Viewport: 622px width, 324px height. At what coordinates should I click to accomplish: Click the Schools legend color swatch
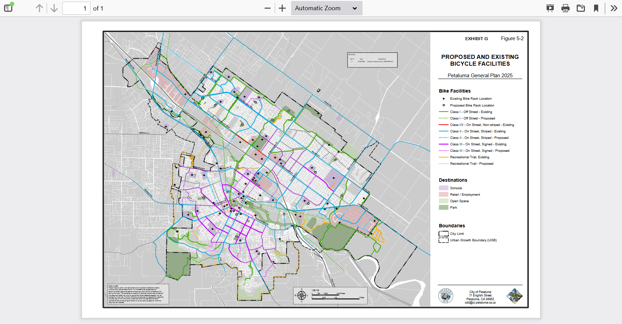point(443,188)
